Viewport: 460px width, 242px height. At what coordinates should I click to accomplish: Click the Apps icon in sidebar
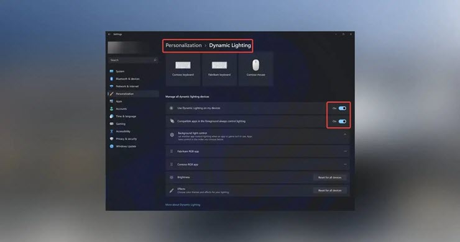(x=111, y=101)
